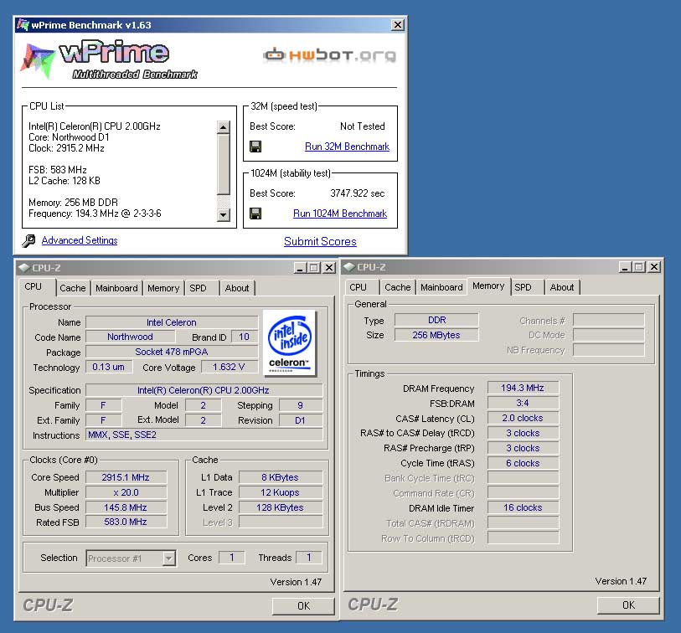Run the 32M benchmark

[347, 147]
